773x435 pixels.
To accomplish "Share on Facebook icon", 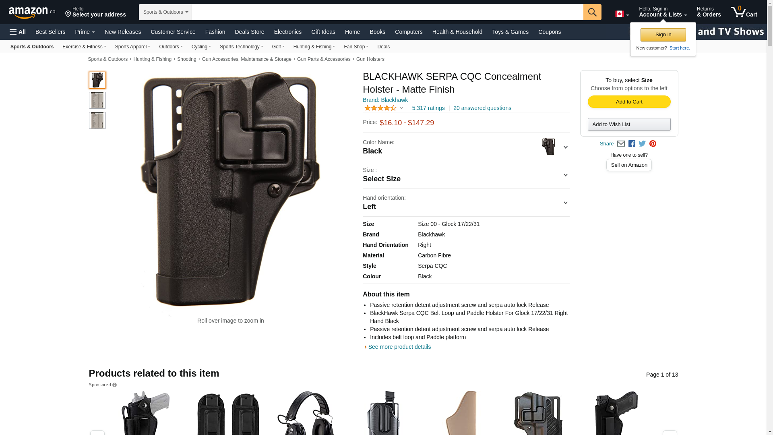I will pos(632,144).
